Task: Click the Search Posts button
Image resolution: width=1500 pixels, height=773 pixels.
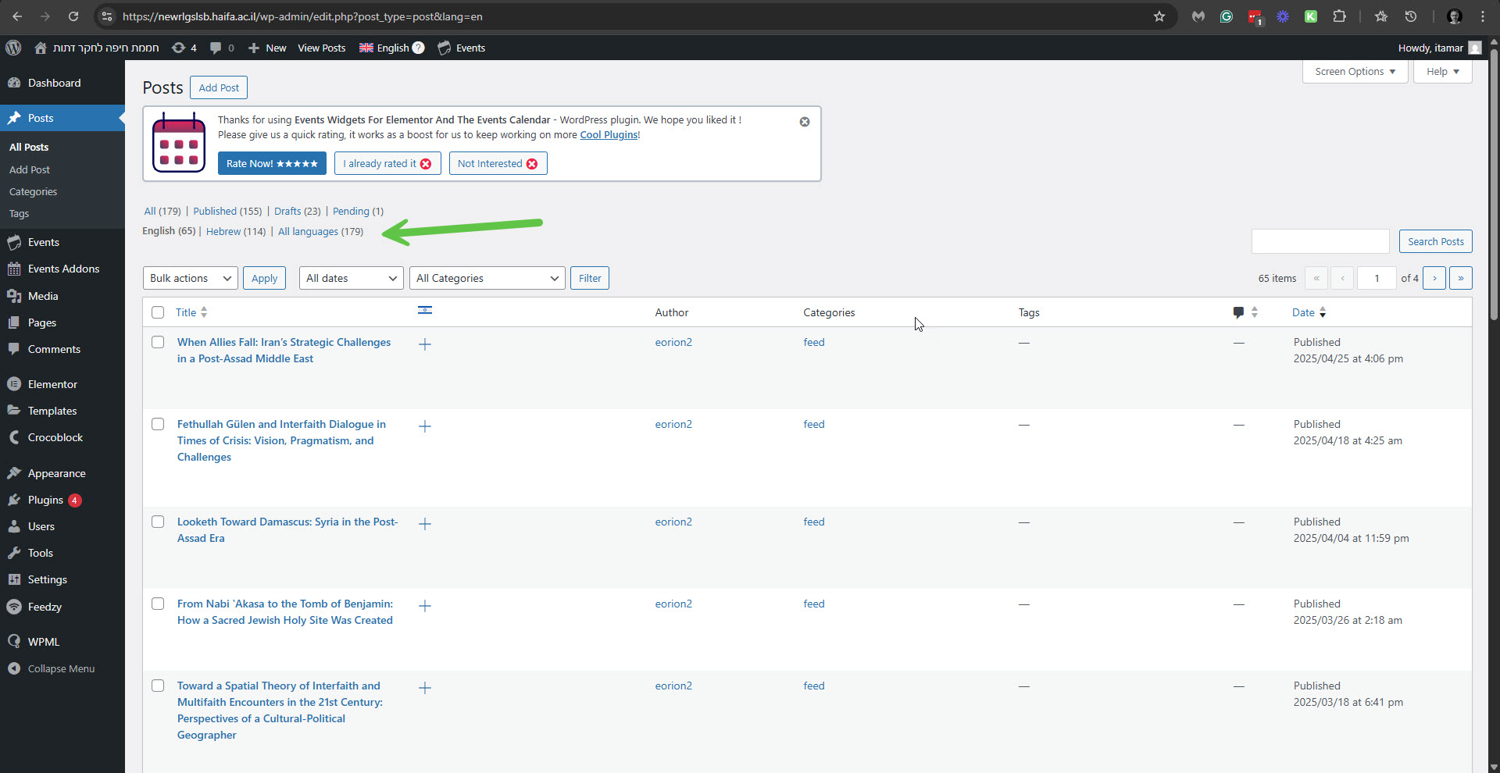Action: click(1436, 241)
